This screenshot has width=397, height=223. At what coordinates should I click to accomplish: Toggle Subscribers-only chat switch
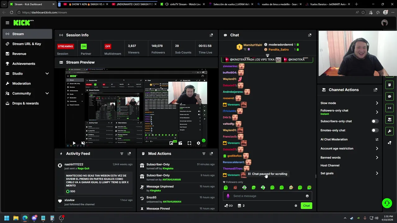[375, 121]
